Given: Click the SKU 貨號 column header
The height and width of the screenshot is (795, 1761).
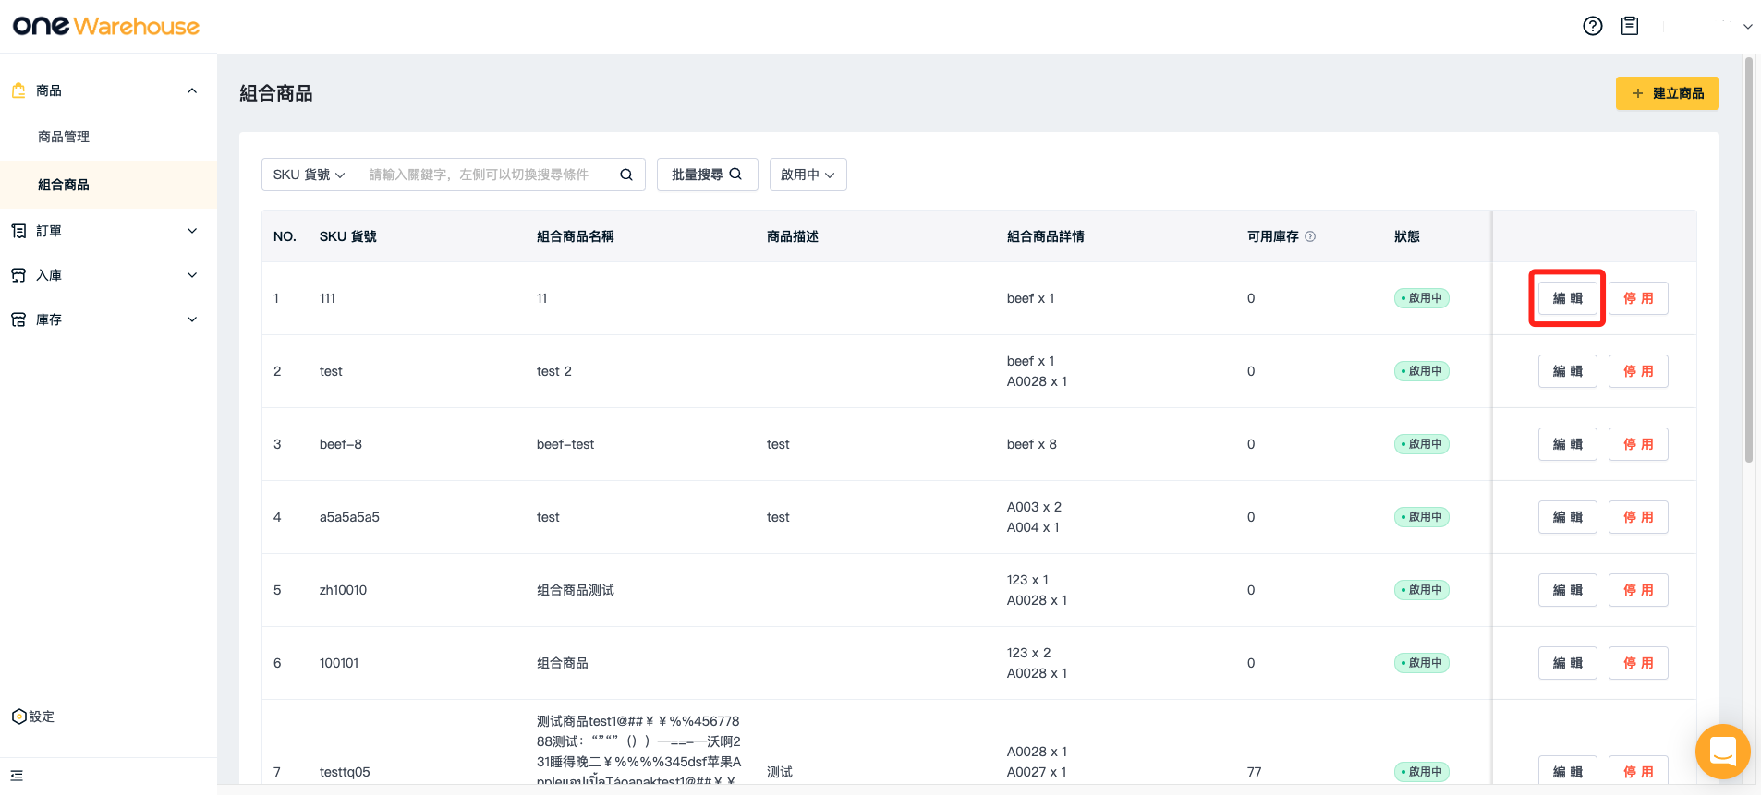Looking at the screenshot, I should tap(348, 236).
